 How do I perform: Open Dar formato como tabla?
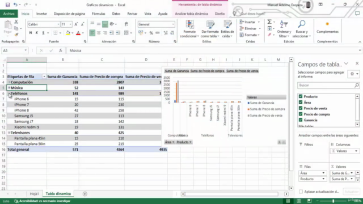point(210,29)
